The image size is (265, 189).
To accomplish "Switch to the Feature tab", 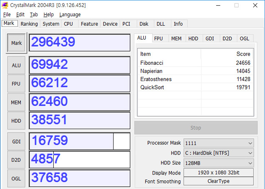I will pyautogui.click(x=89, y=24).
